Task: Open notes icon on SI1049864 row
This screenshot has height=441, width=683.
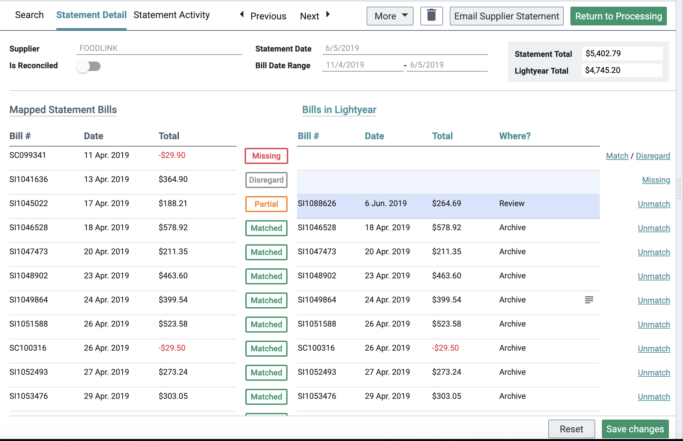Action: pos(589,300)
